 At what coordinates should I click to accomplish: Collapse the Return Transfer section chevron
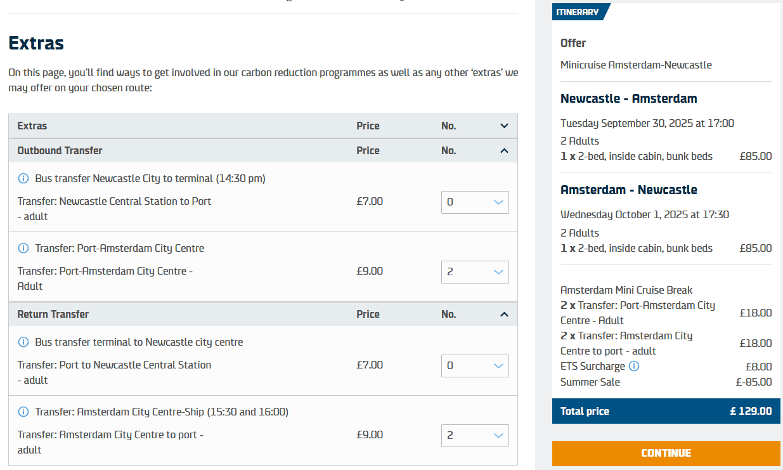click(504, 315)
